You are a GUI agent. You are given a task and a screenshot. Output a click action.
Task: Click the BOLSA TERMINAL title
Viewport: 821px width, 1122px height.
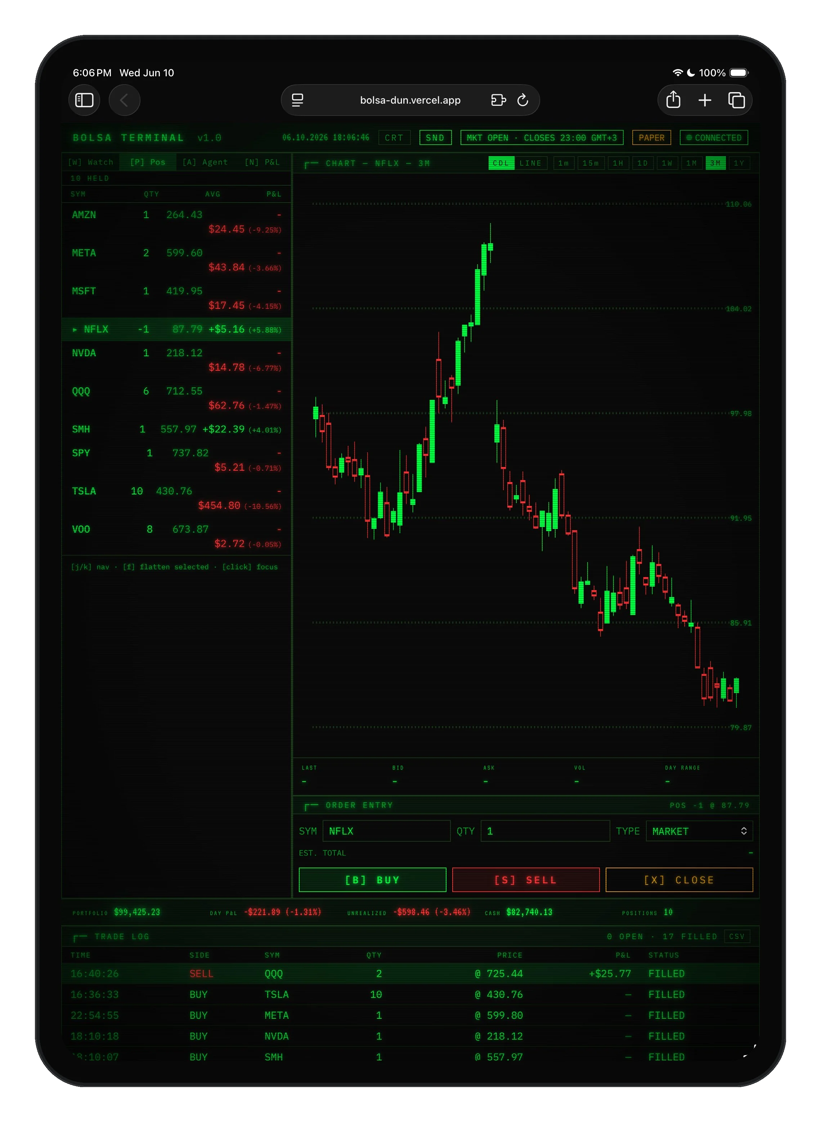(128, 137)
